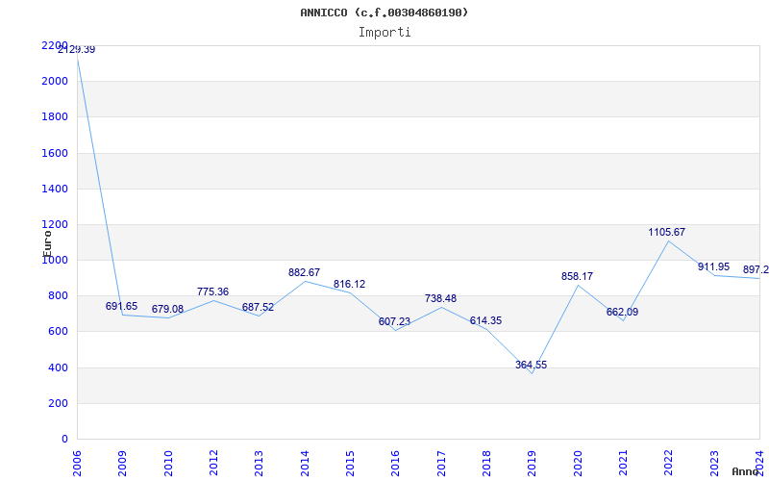The width and height of the screenshot is (769, 481).
Task: Click the Importi subtitle
Action: coord(384,33)
